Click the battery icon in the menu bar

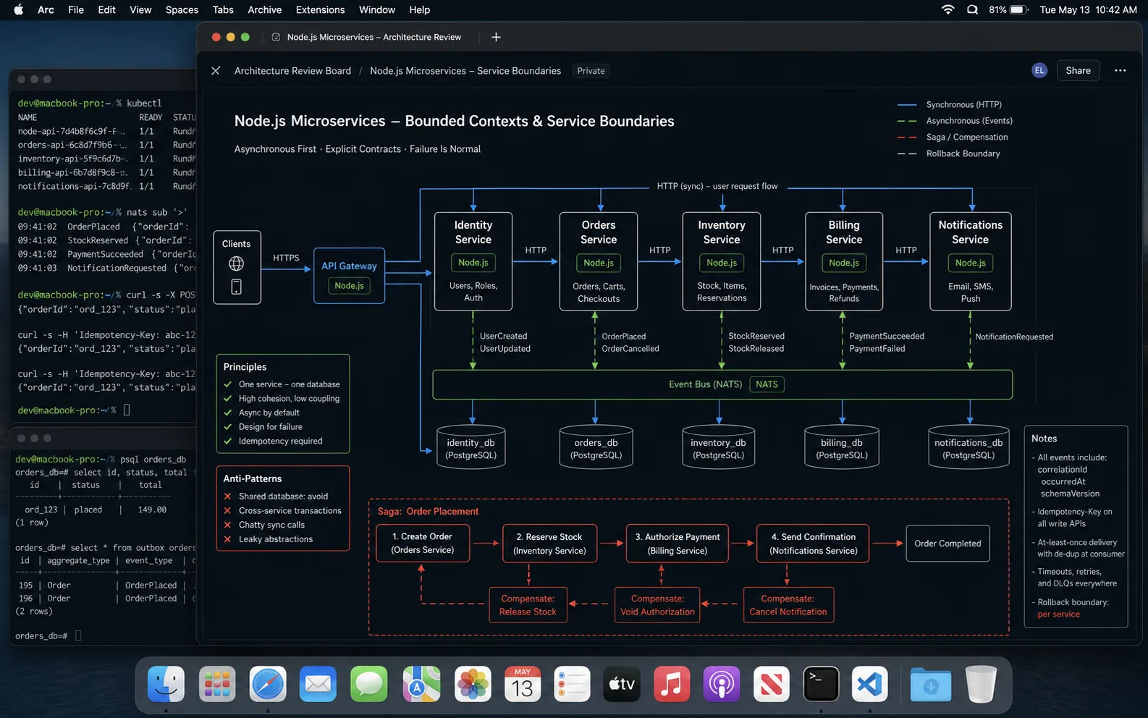(x=1019, y=9)
